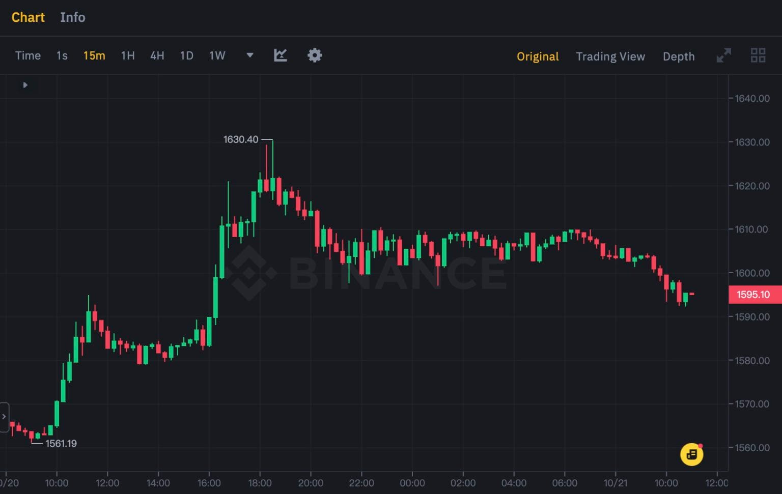Collapse the hidden toolbar using the edge arrow
The height and width of the screenshot is (494, 782).
pos(4,417)
